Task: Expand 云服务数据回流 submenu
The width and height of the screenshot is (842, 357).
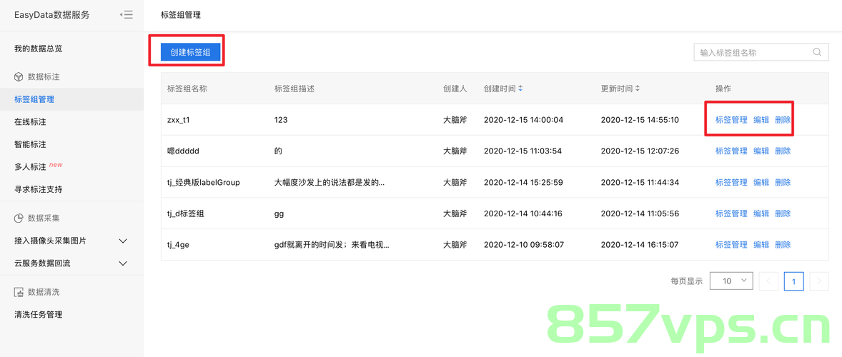Action: point(123,263)
